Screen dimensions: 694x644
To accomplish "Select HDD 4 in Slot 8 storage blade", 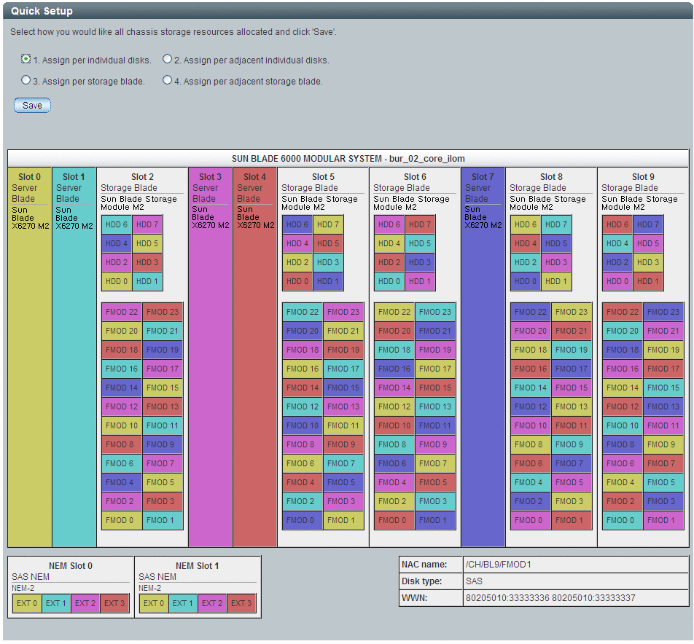I will click(526, 244).
